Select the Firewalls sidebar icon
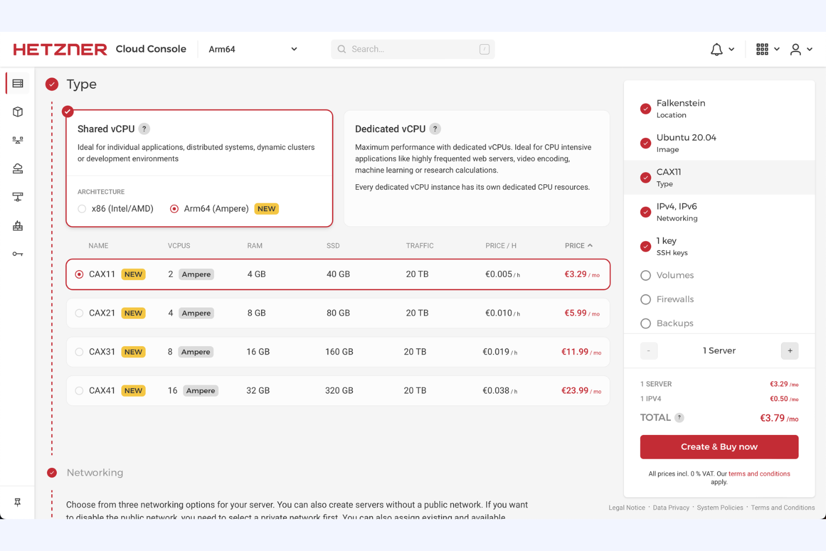 (17, 226)
